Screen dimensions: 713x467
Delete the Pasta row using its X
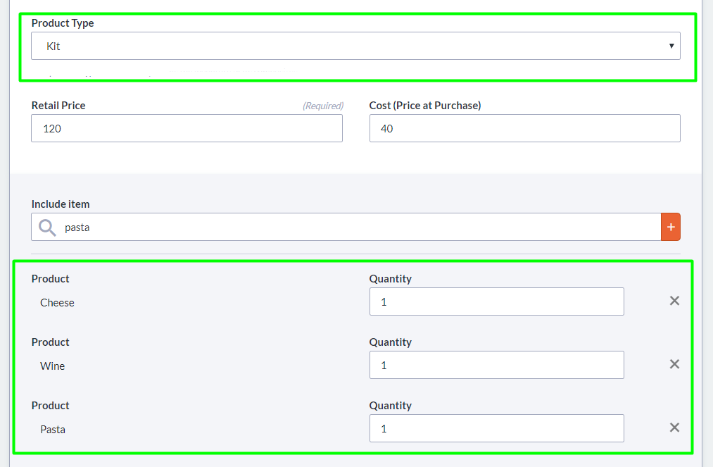tap(674, 428)
